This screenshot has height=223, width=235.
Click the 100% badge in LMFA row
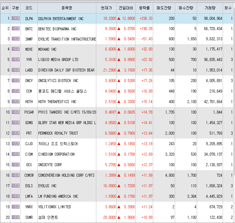click(x=16, y=196)
